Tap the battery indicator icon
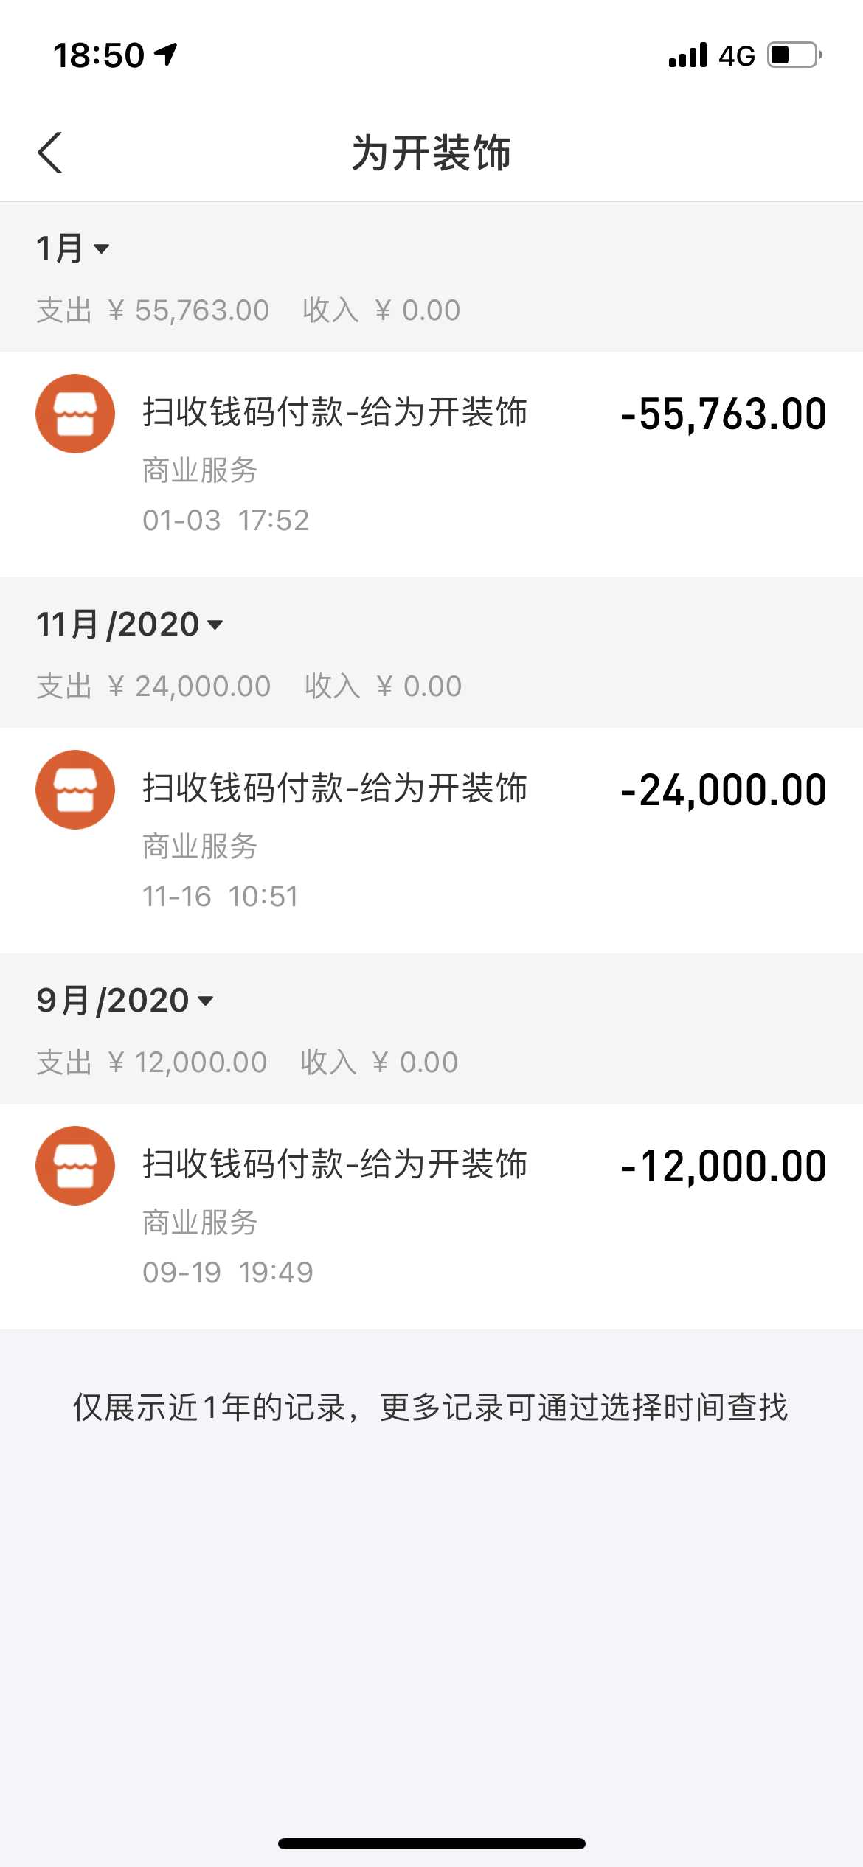Screen dimensions: 863x1867 [x=794, y=55]
